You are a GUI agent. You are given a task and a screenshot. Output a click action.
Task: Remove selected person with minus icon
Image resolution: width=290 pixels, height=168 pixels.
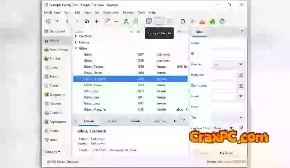coord(116,22)
